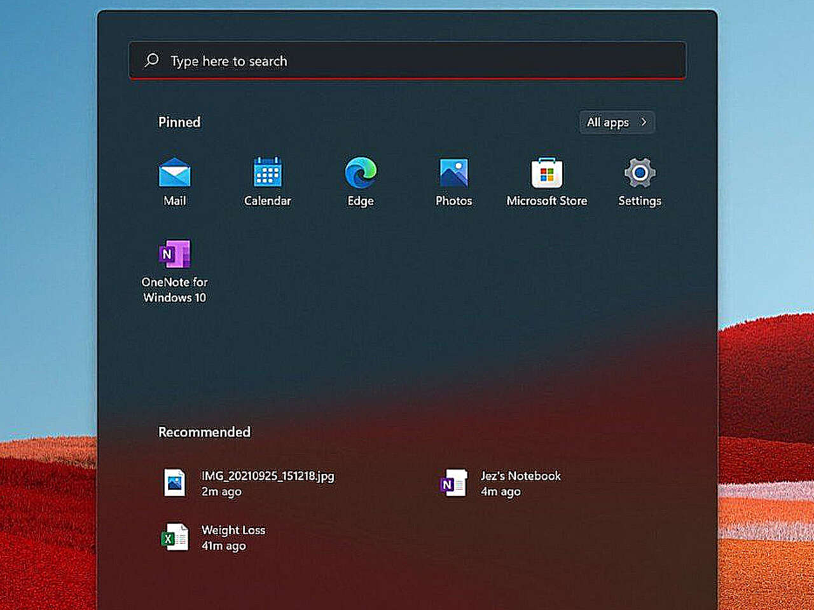Click the Recommended section heading
Screen dimensions: 814x610
204,432
